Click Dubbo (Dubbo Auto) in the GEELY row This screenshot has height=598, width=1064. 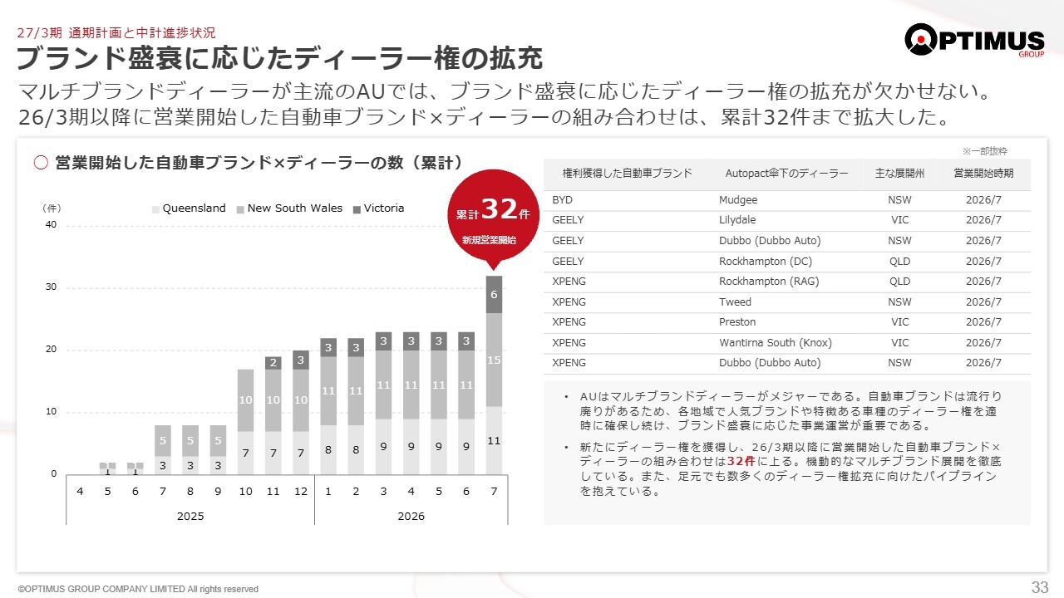point(770,241)
